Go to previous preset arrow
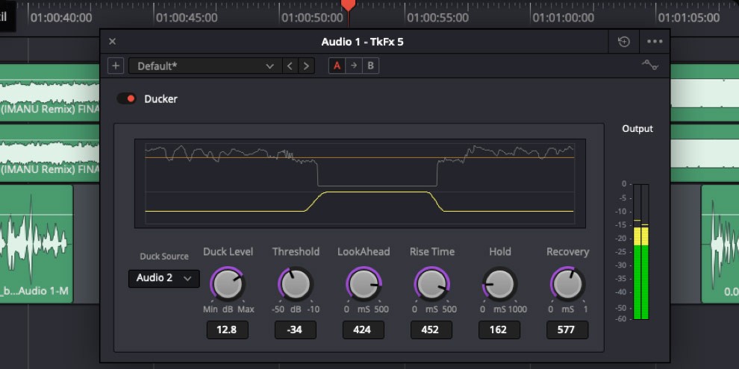 coord(290,66)
